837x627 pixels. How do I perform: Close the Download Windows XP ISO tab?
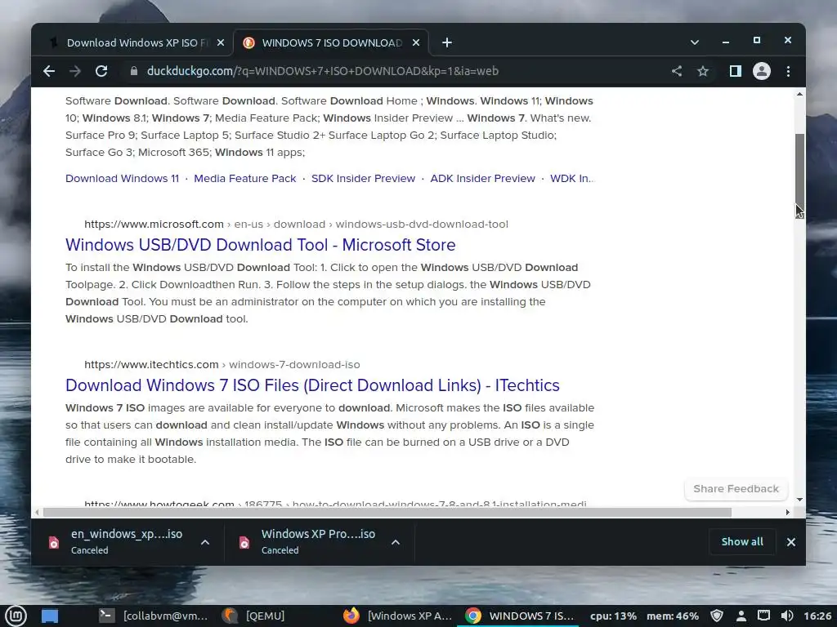(x=221, y=42)
